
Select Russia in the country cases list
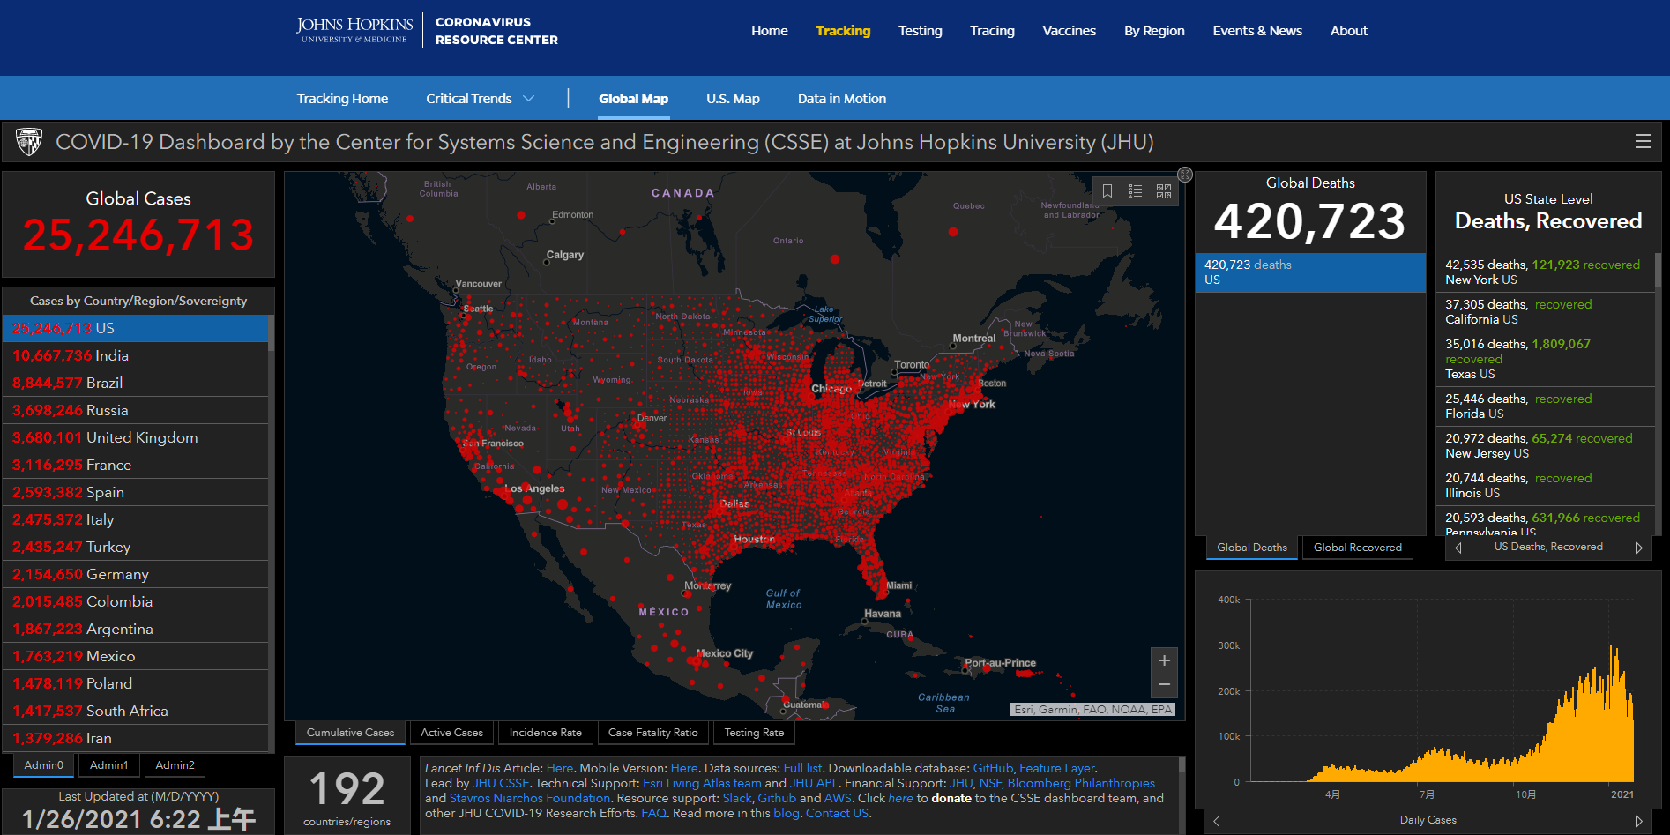click(x=136, y=410)
